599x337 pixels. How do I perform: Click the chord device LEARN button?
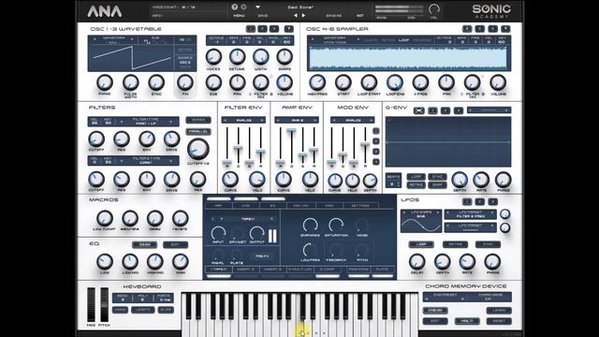[499, 310]
